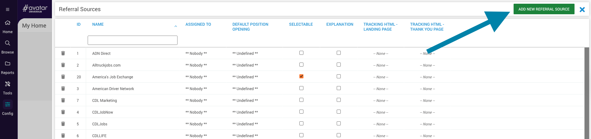Open the Reports folder icon

point(7,64)
